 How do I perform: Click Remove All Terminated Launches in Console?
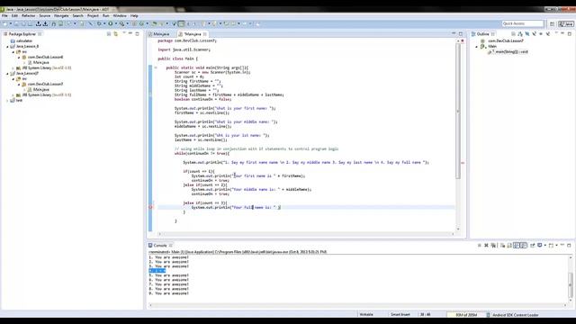coord(493,245)
